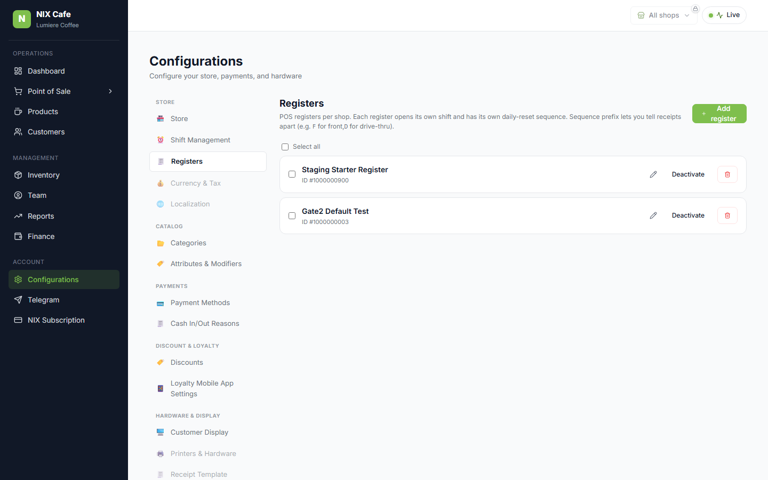The height and width of the screenshot is (480, 768).
Task: Click the Inventory box icon
Action: [18, 175]
